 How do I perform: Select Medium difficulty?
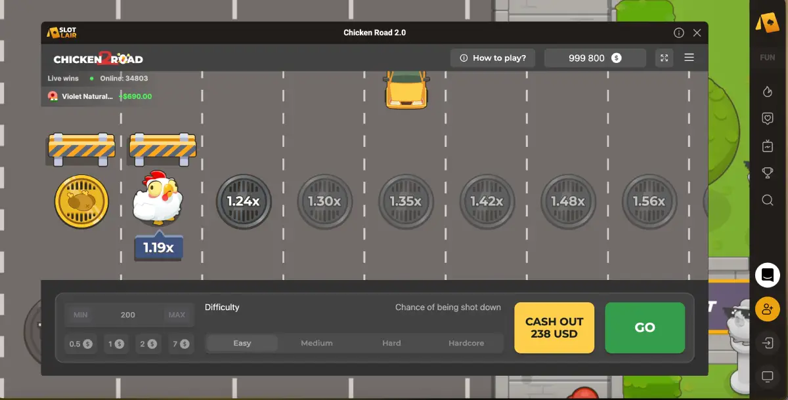[x=317, y=343]
